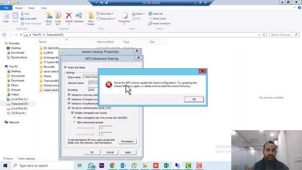Expand the New item dropdown

[113, 14]
